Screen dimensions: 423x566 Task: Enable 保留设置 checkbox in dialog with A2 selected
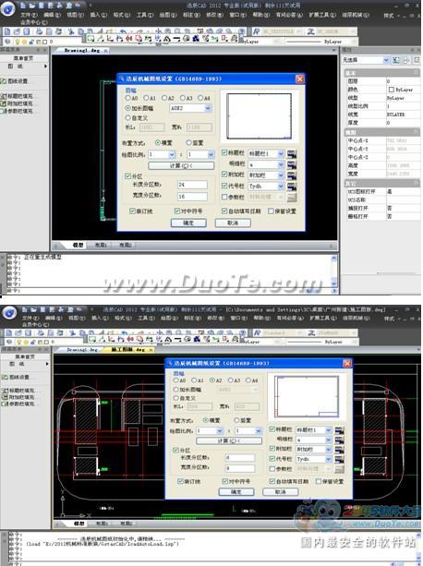coord(319,481)
